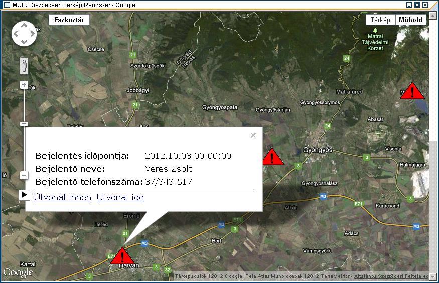Click the zoom slider handle
The height and width of the screenshot is (283, 439).
(24, 124)
